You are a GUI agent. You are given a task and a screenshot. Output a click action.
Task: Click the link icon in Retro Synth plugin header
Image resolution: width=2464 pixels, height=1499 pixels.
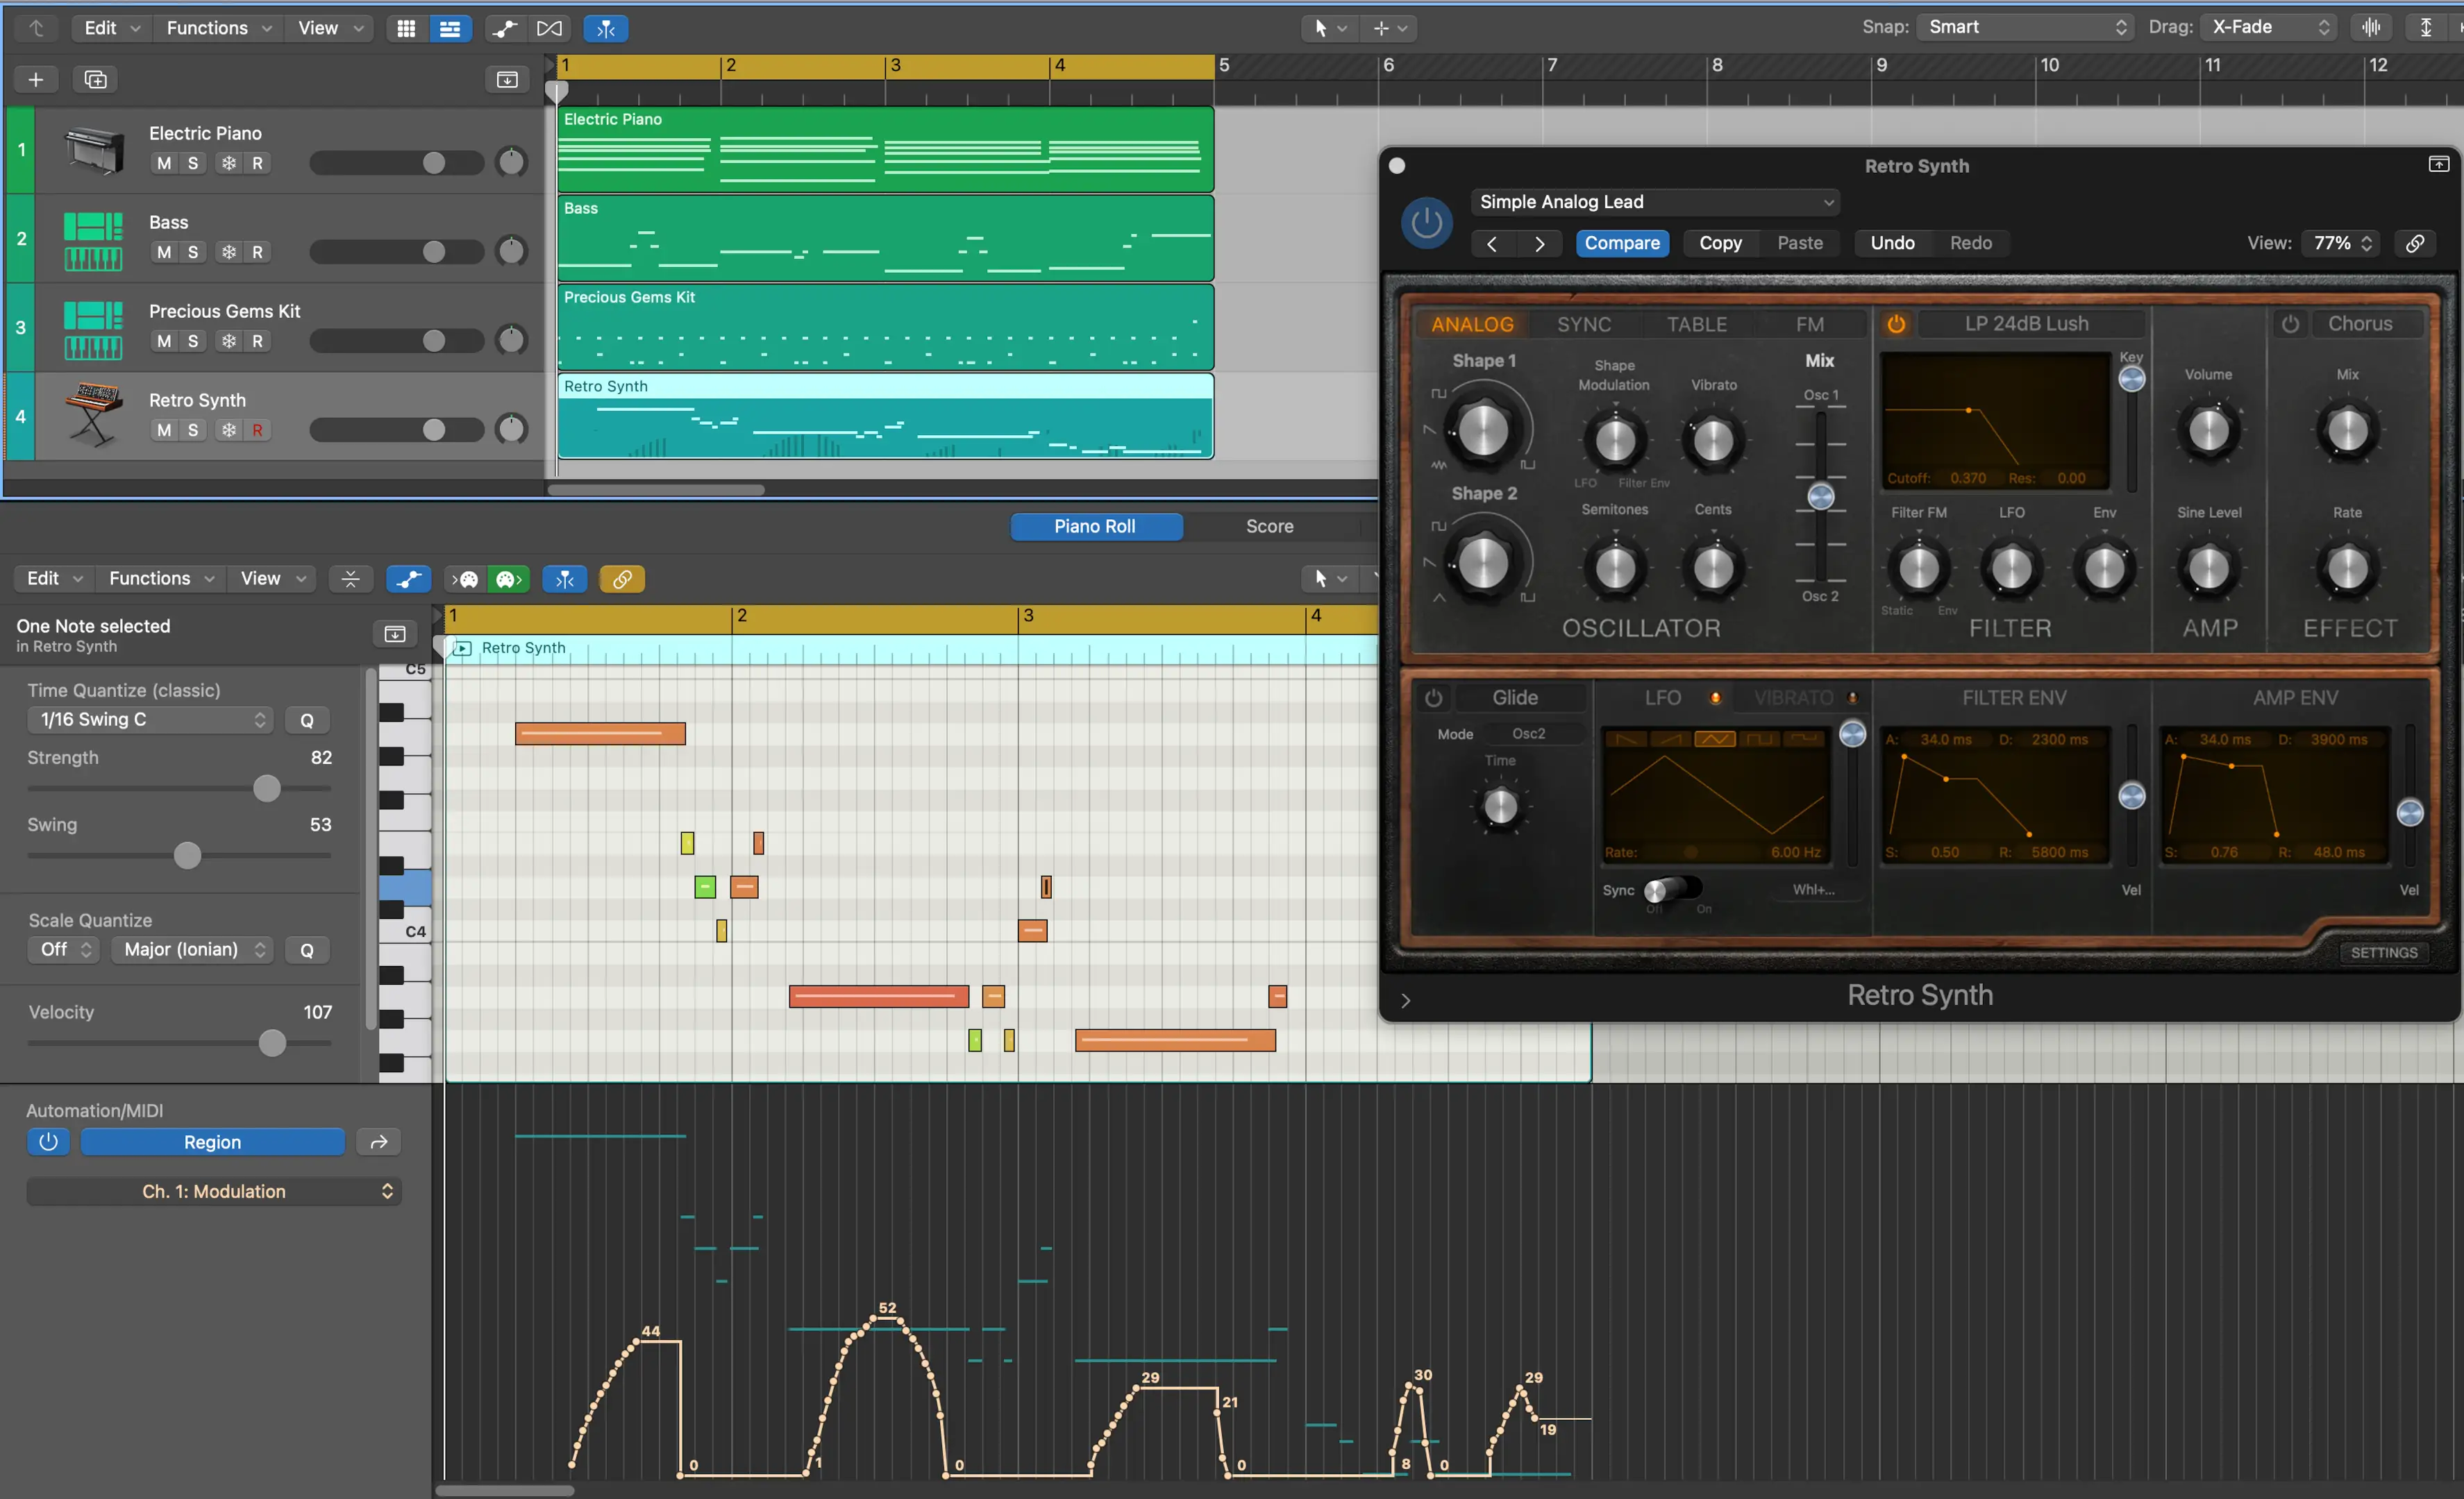(2415, 243)
